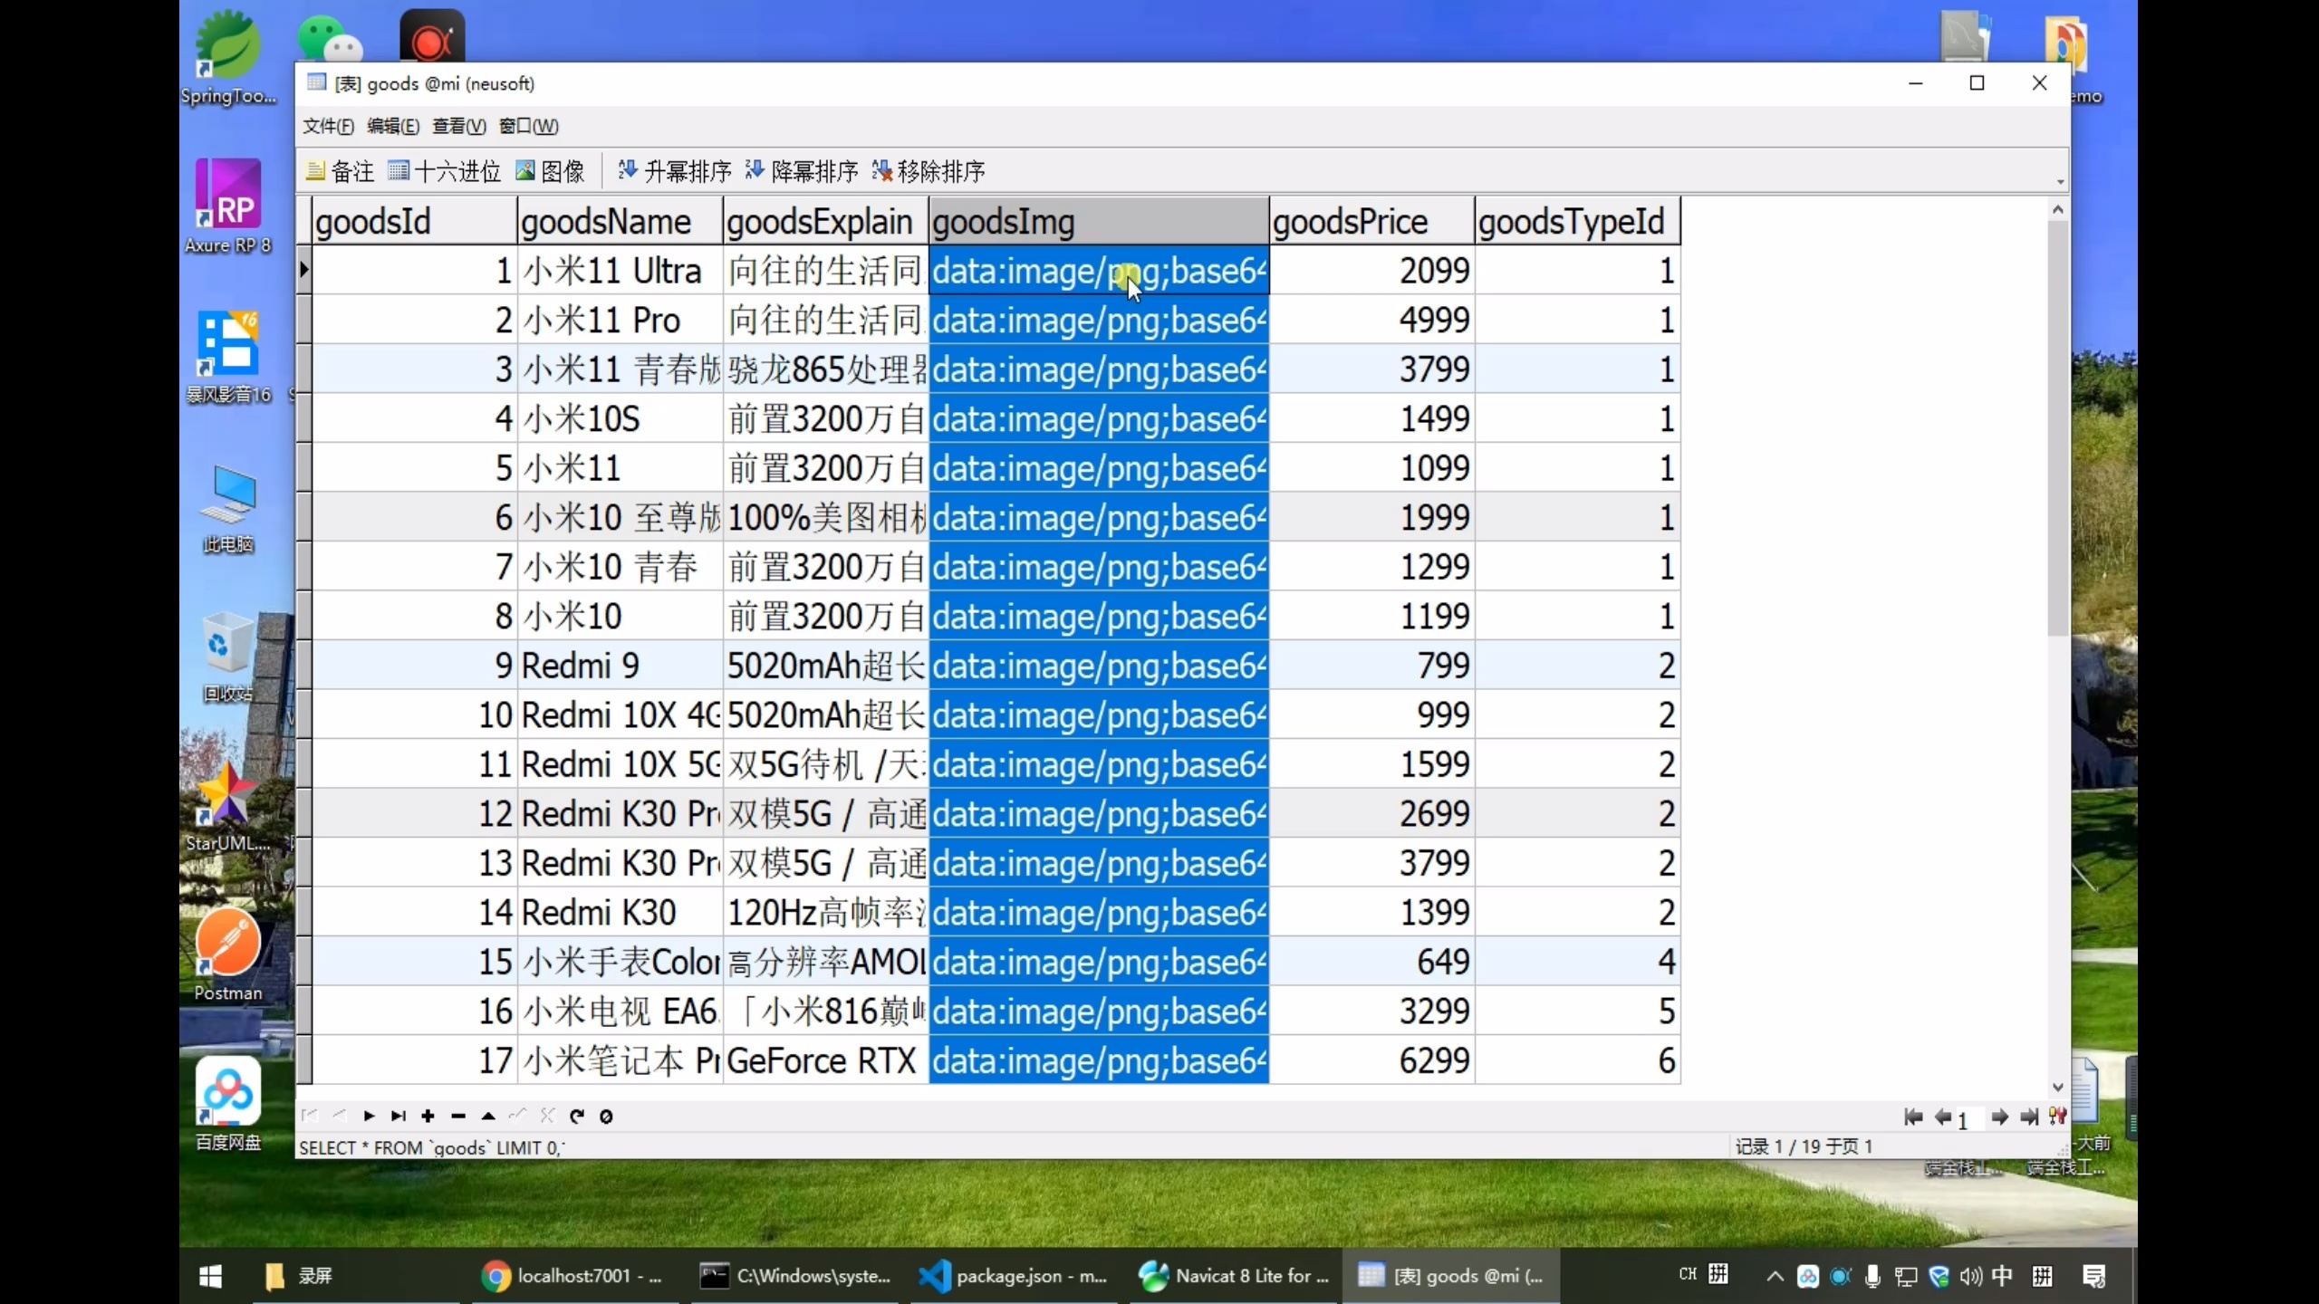This screenshot has width=2319, height=1304.
Task: Jump to the last page arrow
Action: pos(2028,1117)
